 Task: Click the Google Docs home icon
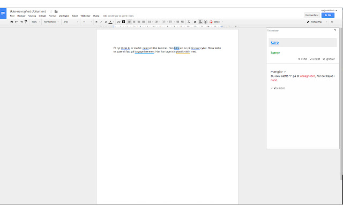tap(3, 13)
